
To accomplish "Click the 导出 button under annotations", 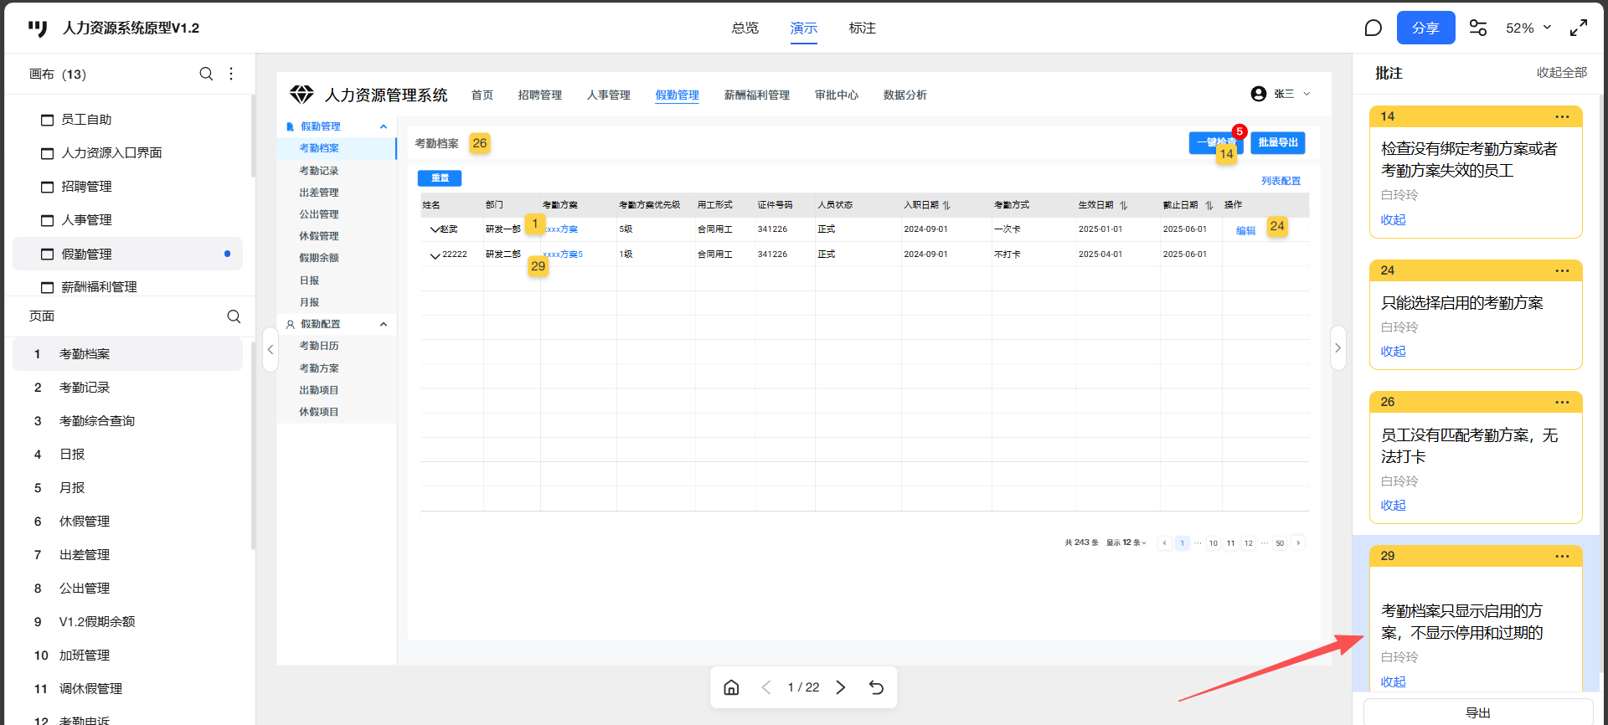I will pyautogui.click(x=1477, y=712).
